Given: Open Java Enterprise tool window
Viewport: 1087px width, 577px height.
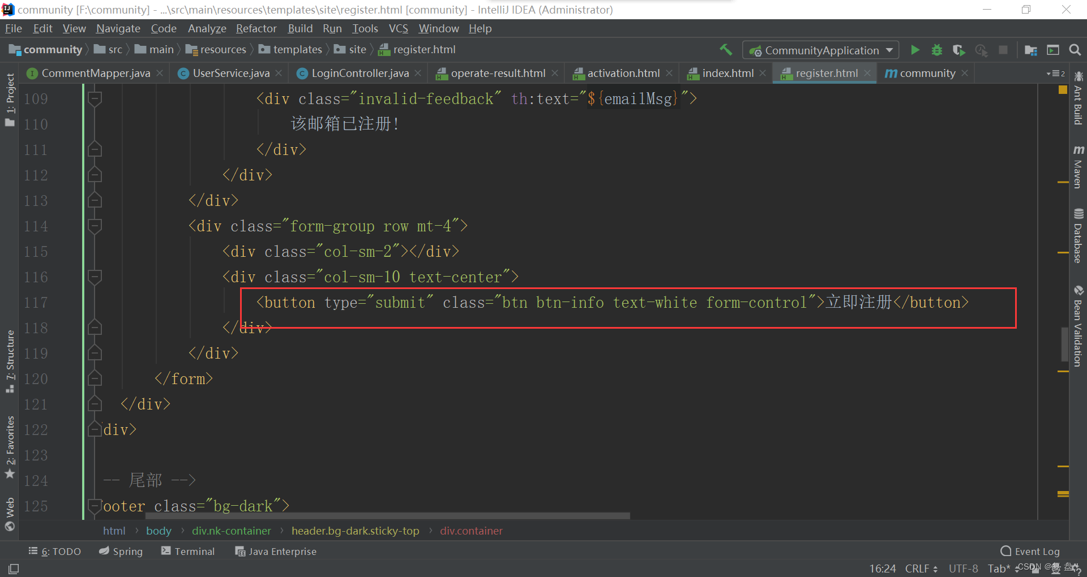Looking at the screenshot, I should pos(276,551).
